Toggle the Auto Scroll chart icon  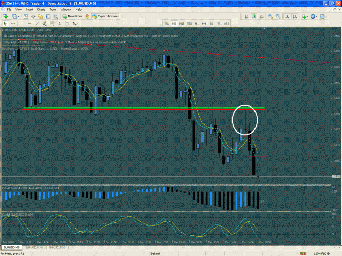tap(287, 16)
